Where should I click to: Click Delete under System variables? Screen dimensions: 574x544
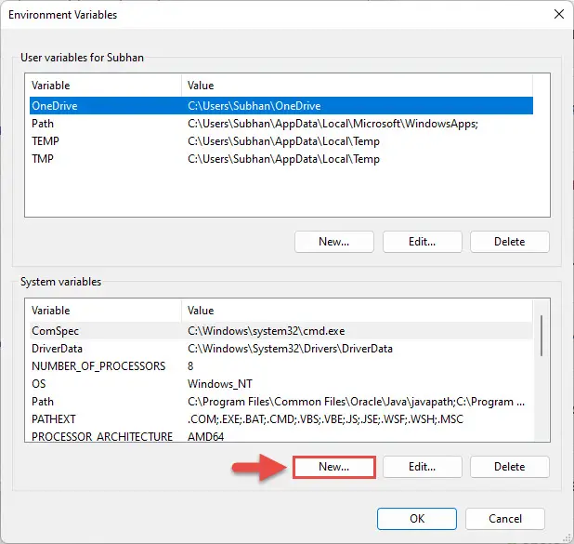click(510, 467)
